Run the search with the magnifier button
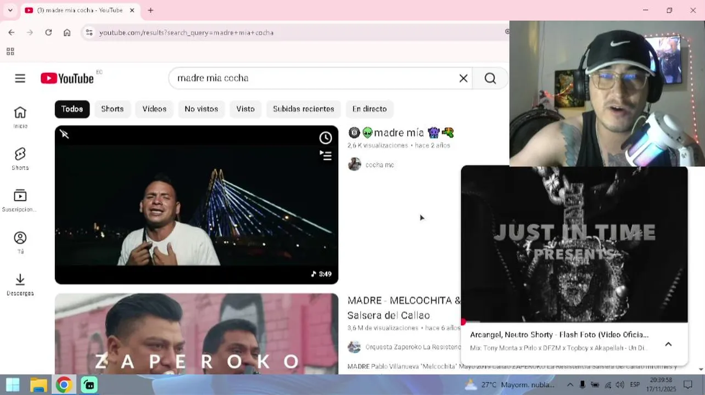 pyautogui.click(x=490, y=78)
